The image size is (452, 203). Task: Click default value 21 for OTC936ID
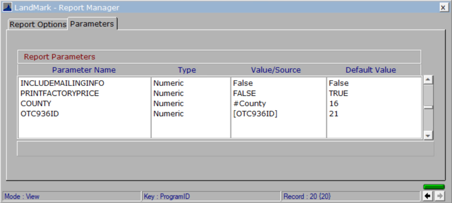[x=334, y=114]
